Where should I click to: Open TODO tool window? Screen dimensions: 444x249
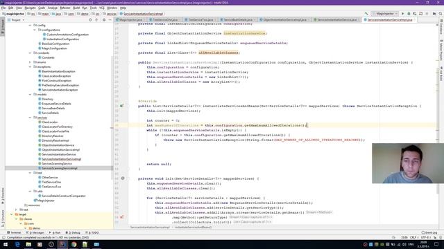92,232
